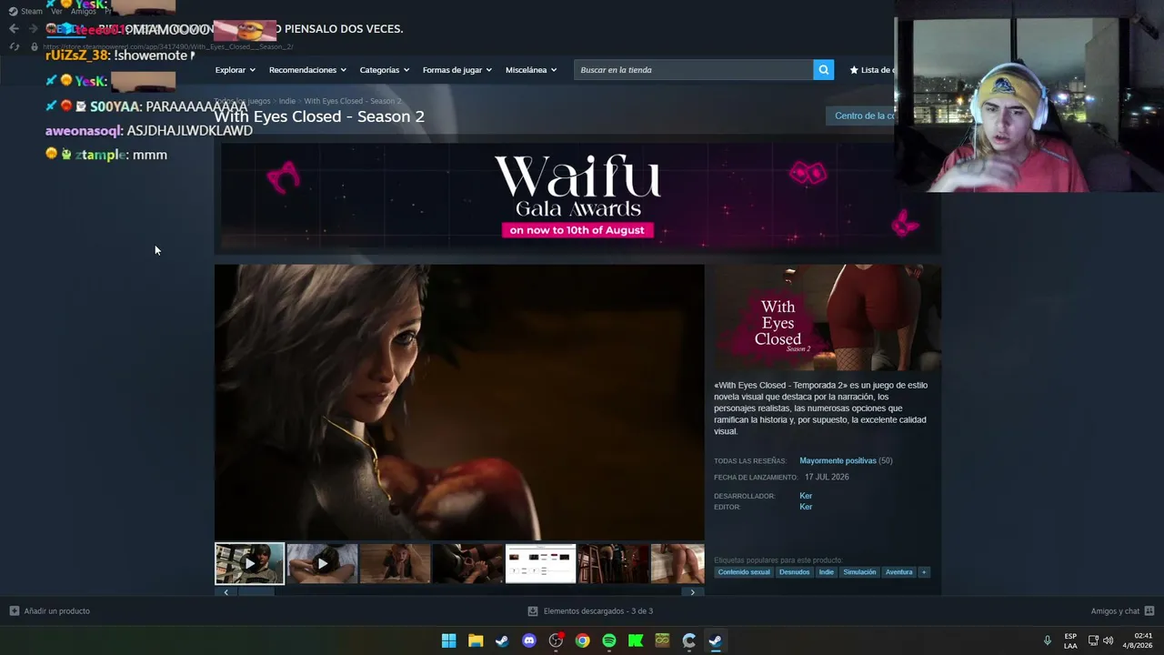The width and height of the screenshot is (1164, 655).
Task: Click the padlock icon beside the URL
Action: (35, 46)
